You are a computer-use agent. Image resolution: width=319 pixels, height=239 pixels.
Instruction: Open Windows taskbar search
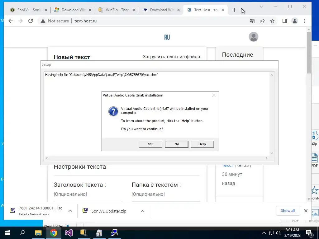[22, 233]
